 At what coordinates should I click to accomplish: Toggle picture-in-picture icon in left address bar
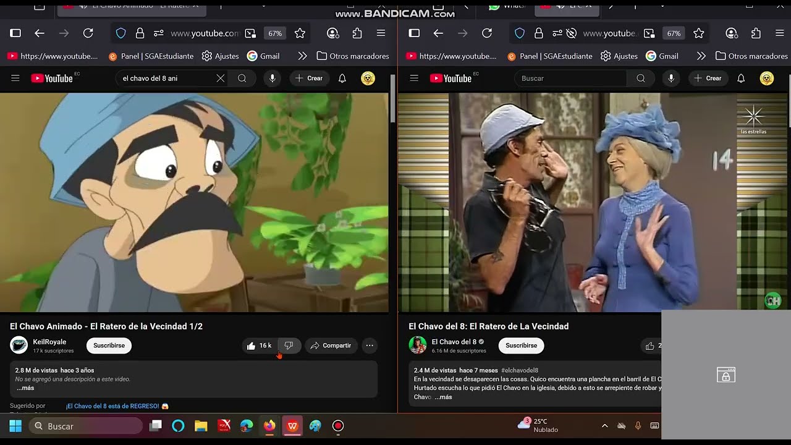[x=250, y=33]
